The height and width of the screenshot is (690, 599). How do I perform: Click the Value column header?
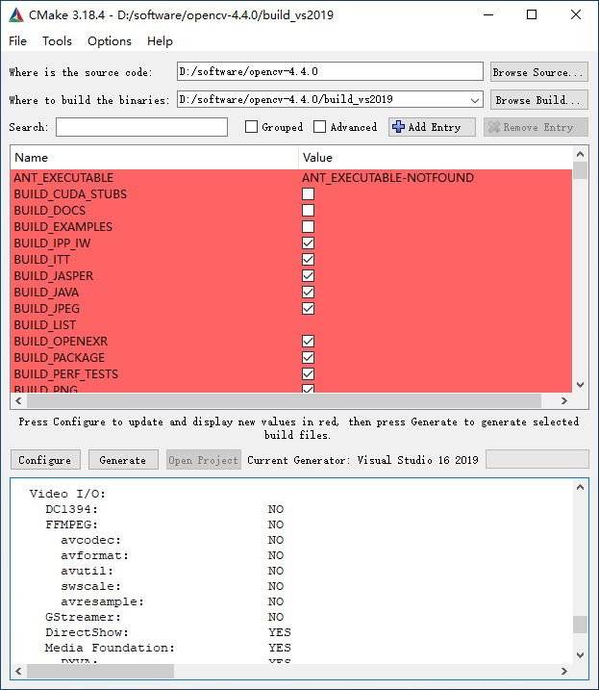pos(436,158)
